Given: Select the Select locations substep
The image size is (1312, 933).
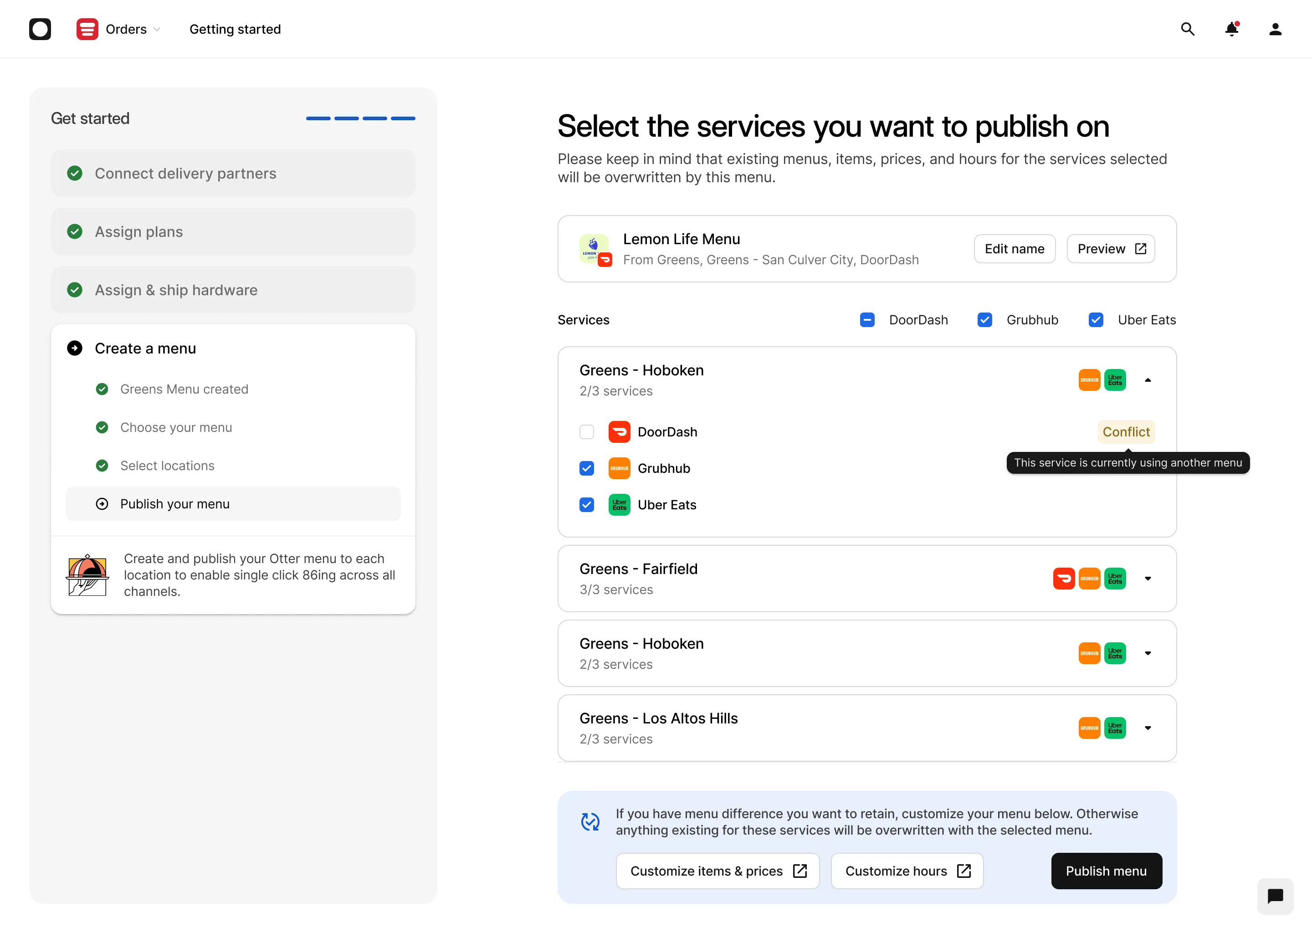Looking at the screenshot, I should 167,466.
